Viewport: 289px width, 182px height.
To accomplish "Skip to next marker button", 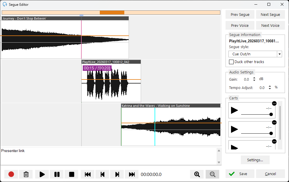I will (117, 174).
